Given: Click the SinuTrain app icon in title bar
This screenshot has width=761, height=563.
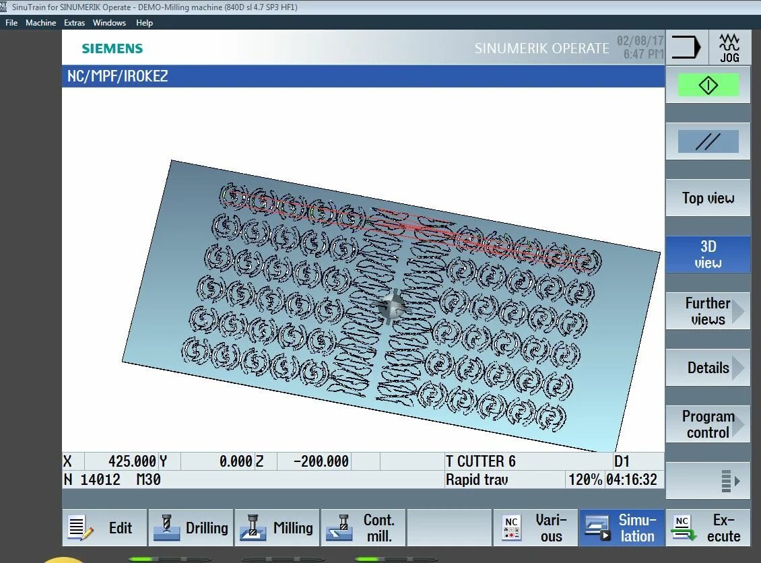Looking at the screenshot, I should click(x=4, y=7).
